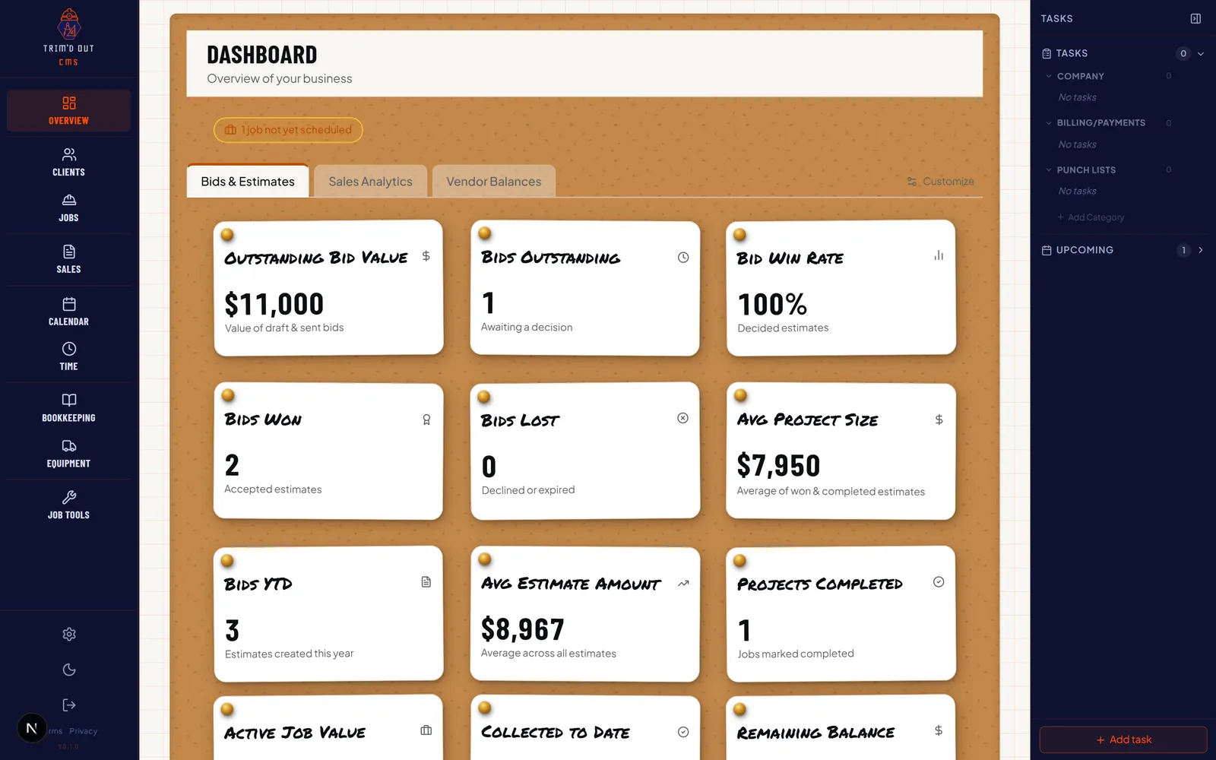The image size is (1216, 760).
Task: Collapse the Punch Lists task category
Action: [1049, 170]
